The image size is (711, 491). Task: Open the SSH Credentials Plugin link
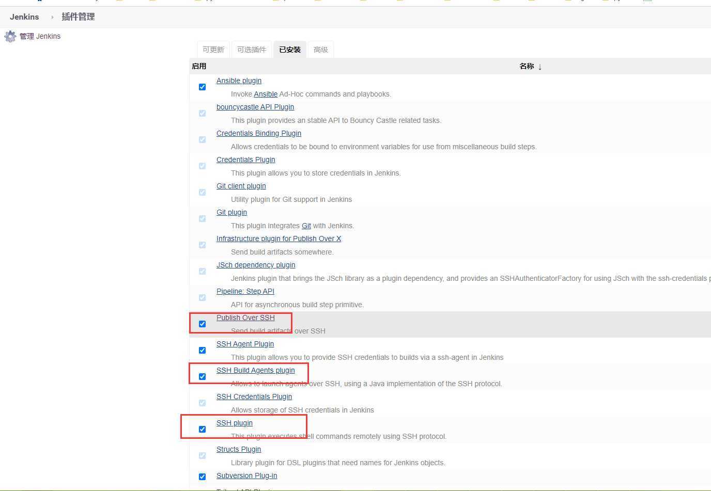pyautogui.click(x=254, y=397)
